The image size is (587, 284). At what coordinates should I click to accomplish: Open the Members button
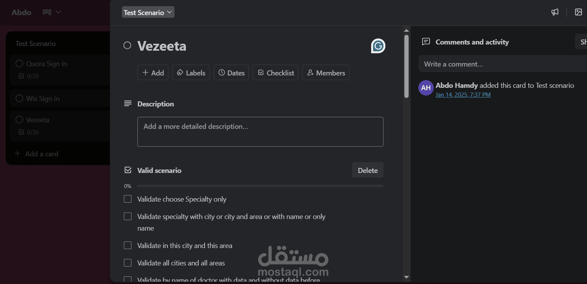click(x=326, y=72)
